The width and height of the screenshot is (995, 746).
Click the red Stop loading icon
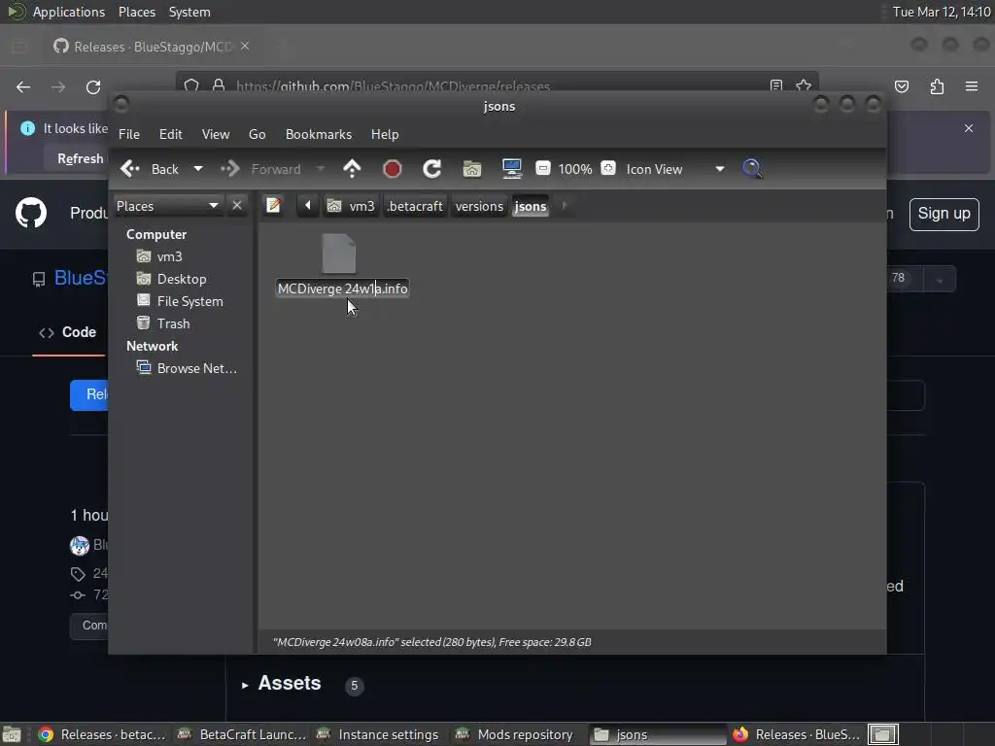(393, 169)
